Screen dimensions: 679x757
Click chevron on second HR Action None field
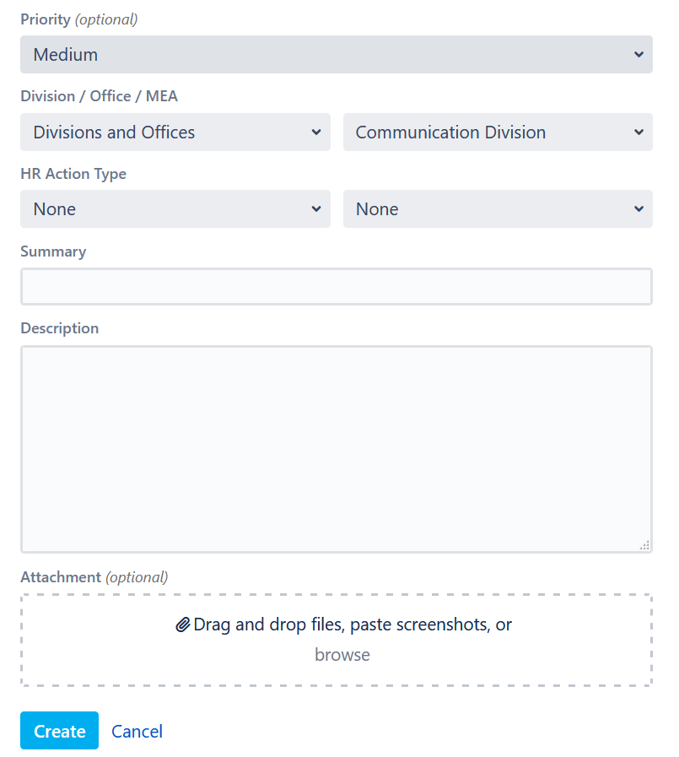click(639, 209)
